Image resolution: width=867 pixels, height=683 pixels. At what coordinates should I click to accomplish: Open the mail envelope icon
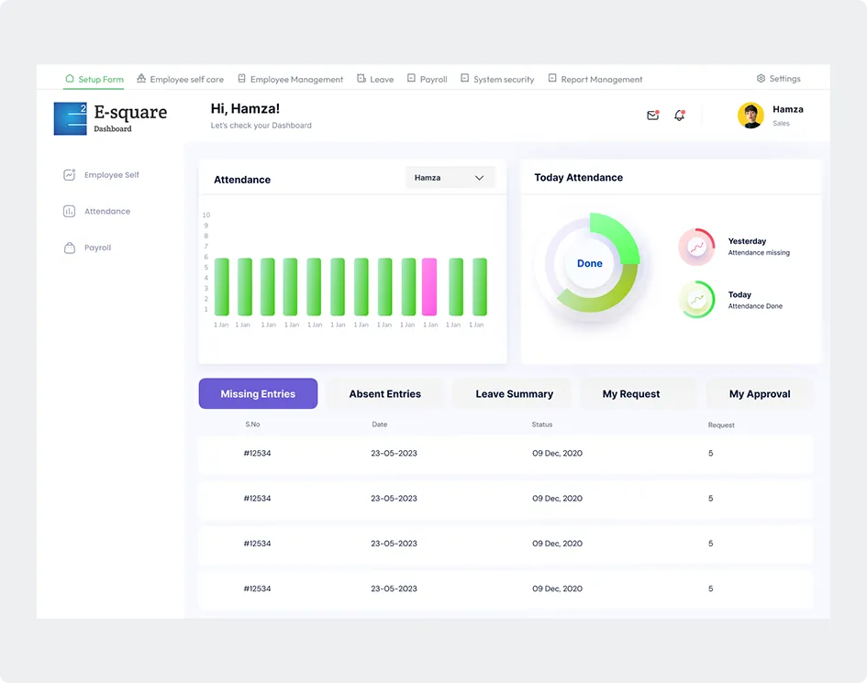click(652, 116)
